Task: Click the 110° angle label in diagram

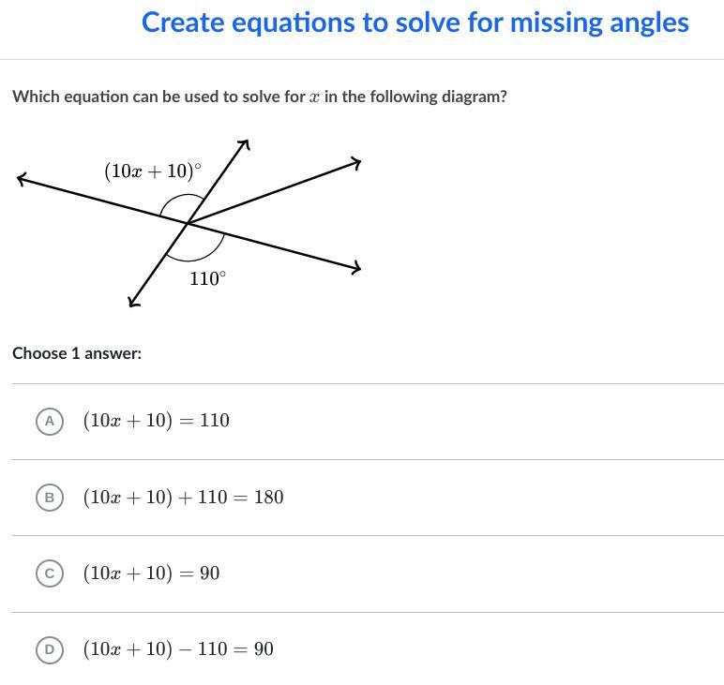Action: [x=207, y=278]
